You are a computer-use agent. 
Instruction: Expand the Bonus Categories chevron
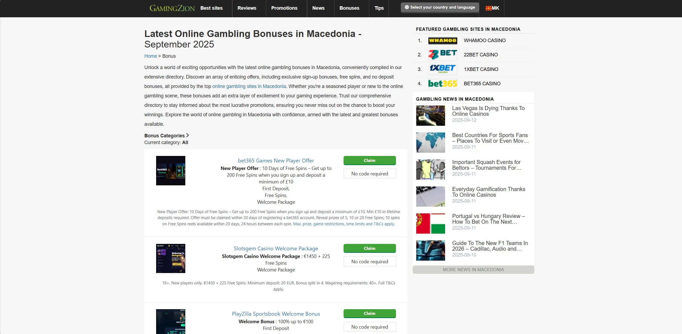click(187, 135)
